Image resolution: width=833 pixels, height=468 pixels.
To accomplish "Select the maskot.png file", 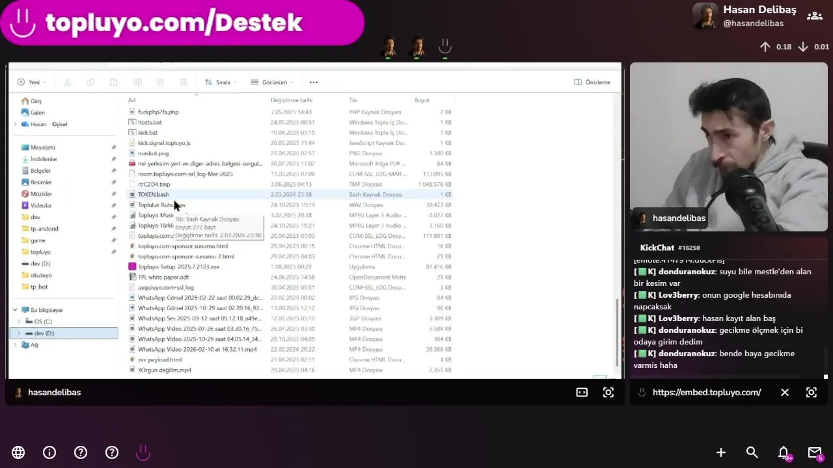I will point(153,153).
